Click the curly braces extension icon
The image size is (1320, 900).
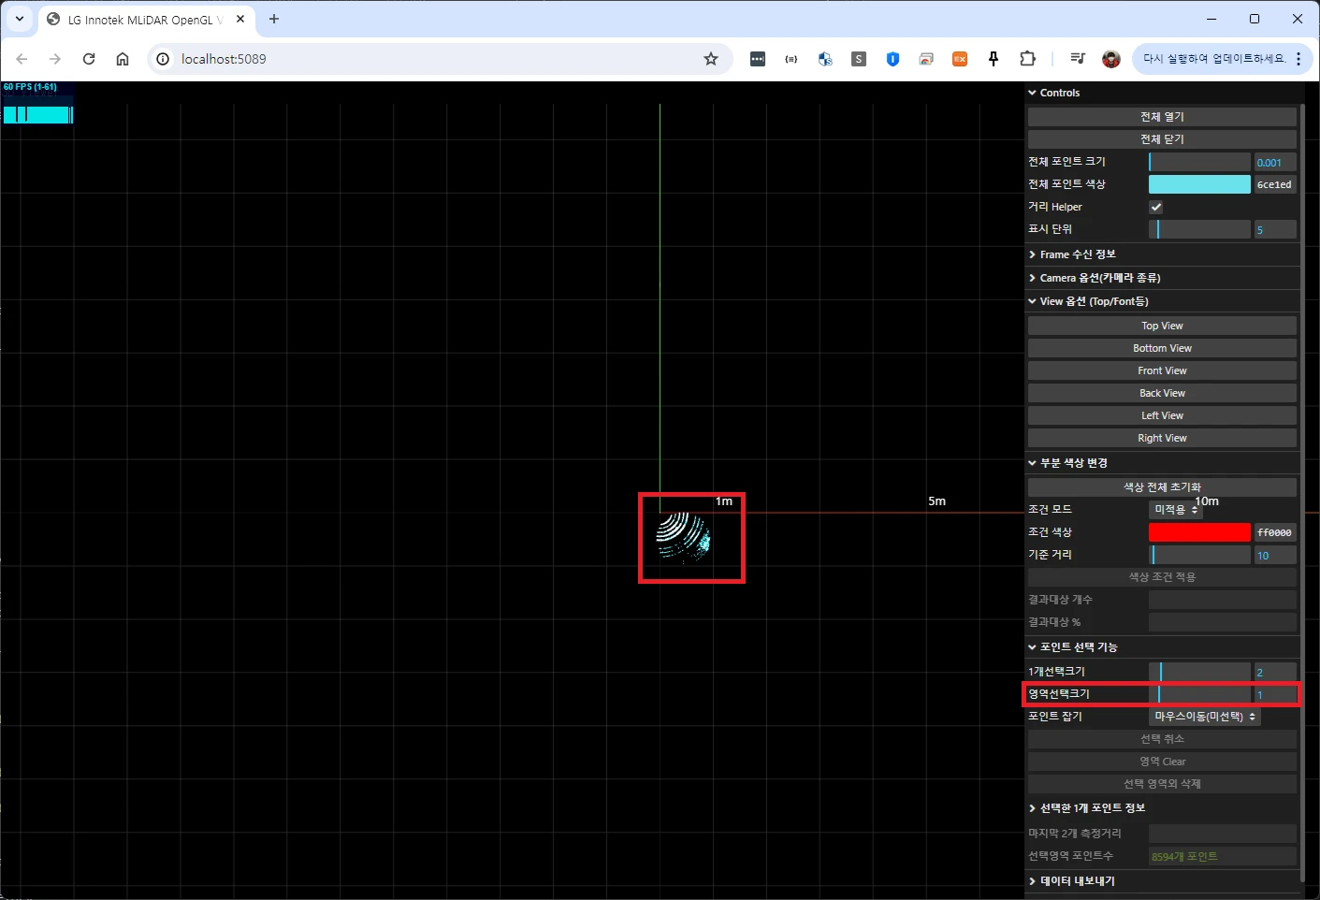pyautogui.click(x=791, y=59)
